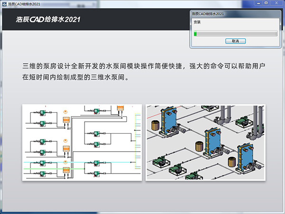This screenshot has height=214, width=285.
Task: Click the app icon in the window title bar
Action: coord(4,4)
